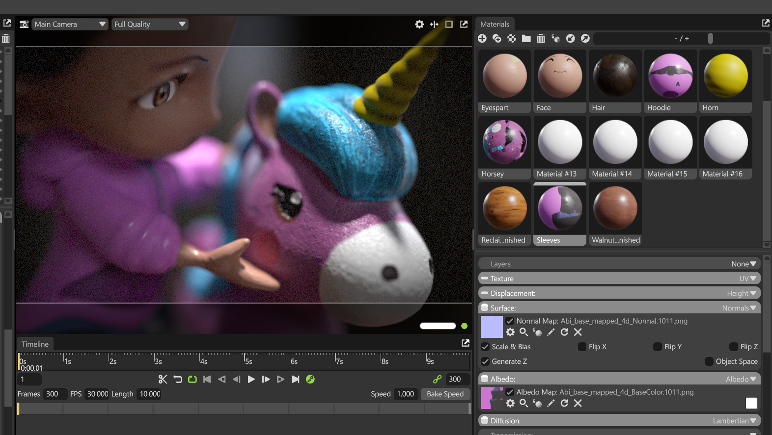
Task: Edit the Normal Map with pencil icon
Action: point(551,332)
